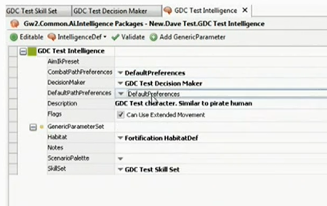This screenshot has height=206, width=327.
Task: Open the IntelligenceDef toolbar menu
Action: point(105,38)
